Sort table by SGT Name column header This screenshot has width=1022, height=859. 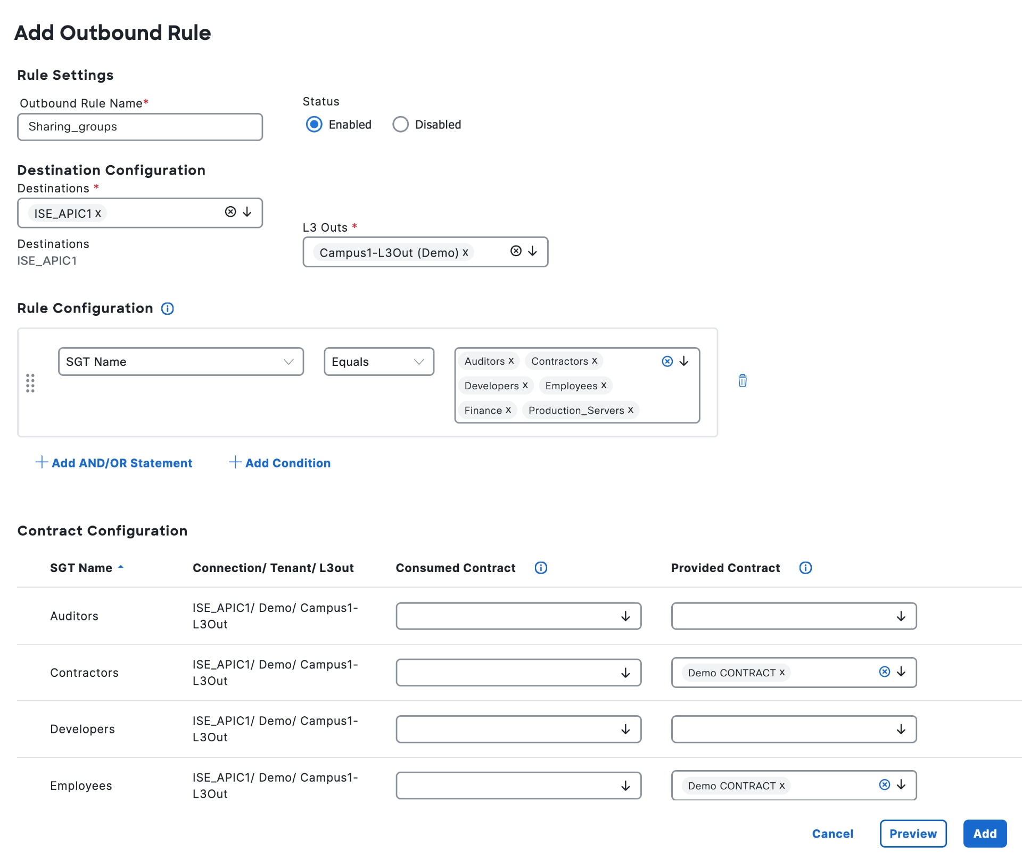(81, 568)
